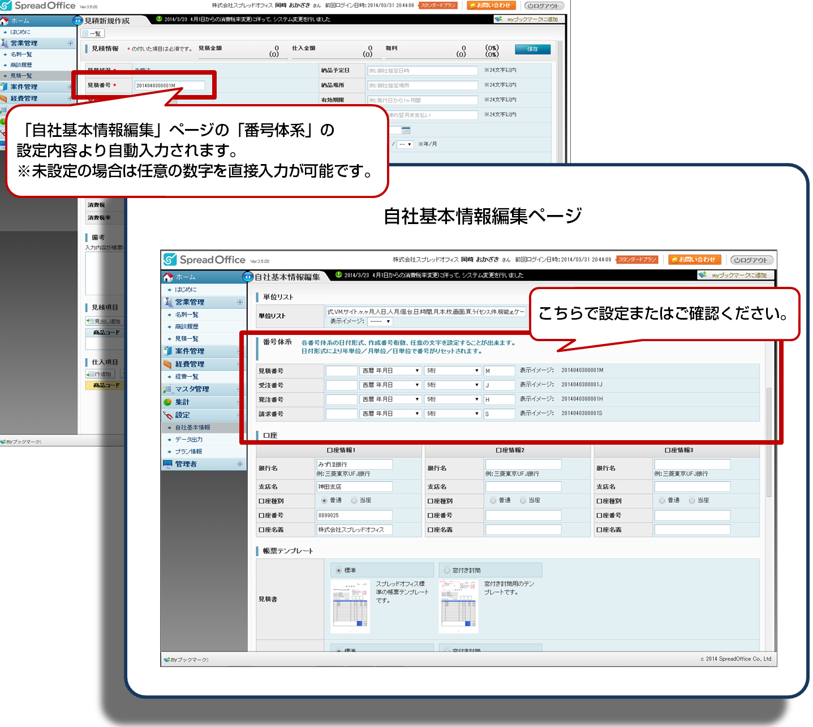Click the 一覧 list icon in back window
The height and width of the screenshot is (727, 813).
click(x=86, y=33)
